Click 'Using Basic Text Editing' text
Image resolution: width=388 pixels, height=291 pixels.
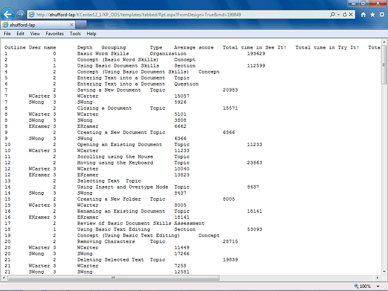(113, 229)
